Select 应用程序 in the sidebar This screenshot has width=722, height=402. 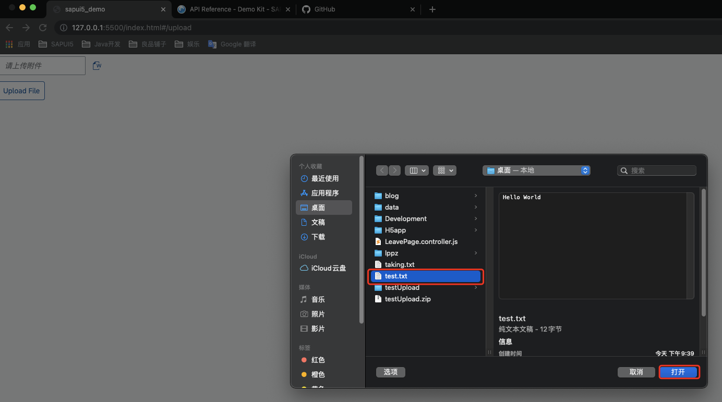[x=324, y=193]
